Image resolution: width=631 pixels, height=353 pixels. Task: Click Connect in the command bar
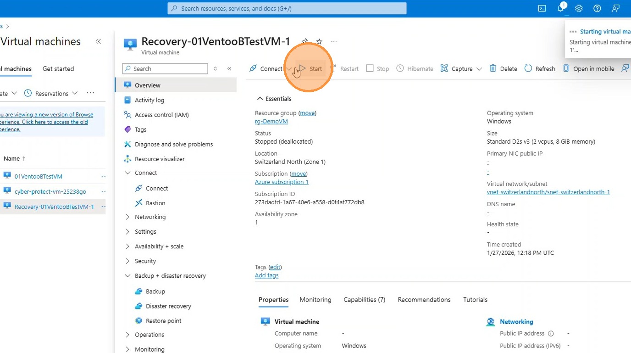click(x=266, y=68)
